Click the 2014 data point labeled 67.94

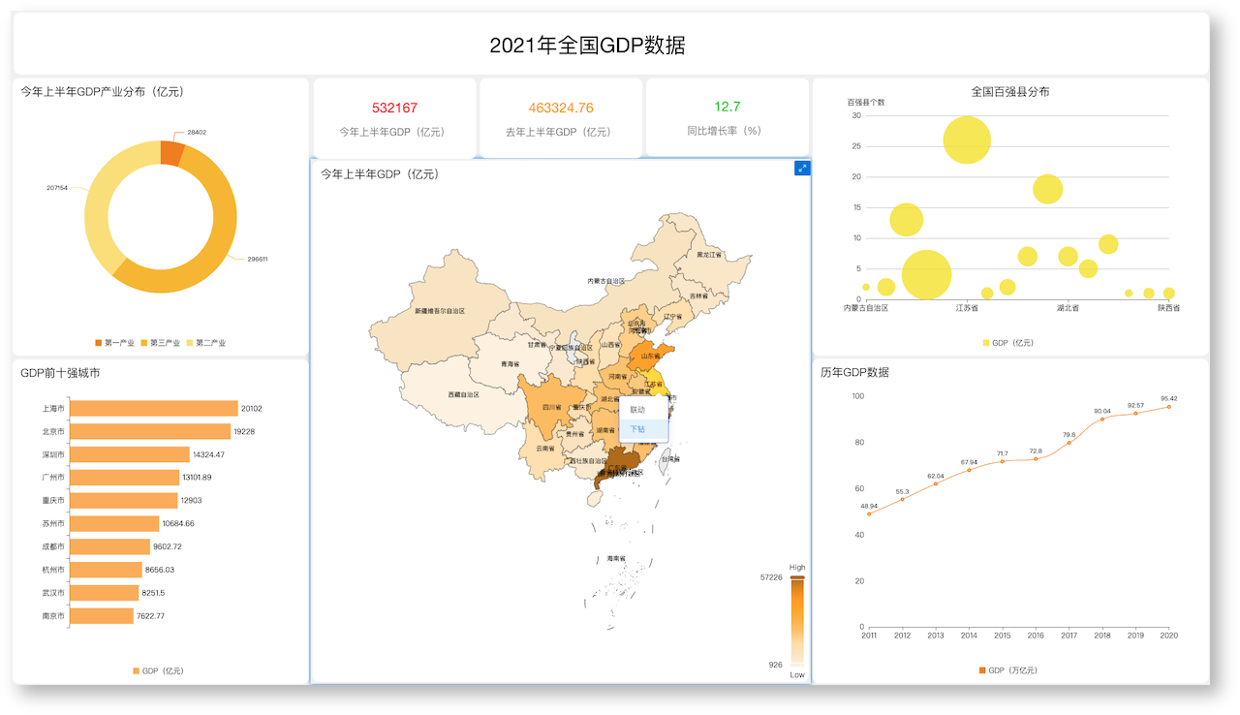969,470
